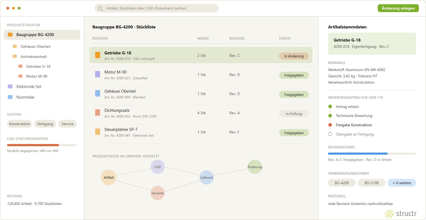This screenshot has width=426, height=220.
Task: Select the CAD graph node
Action: coord(157,167)
